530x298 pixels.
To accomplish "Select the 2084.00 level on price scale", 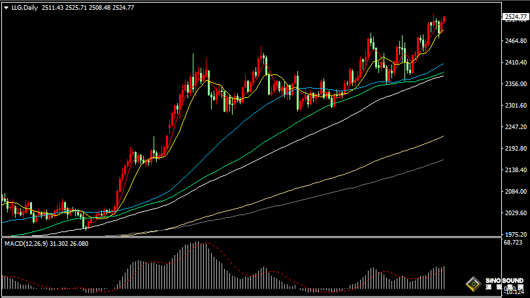I will coord(515,192).
